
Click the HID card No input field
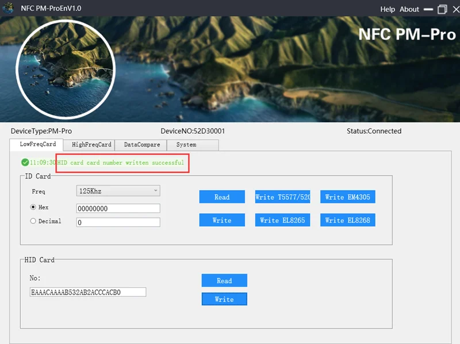88,292
